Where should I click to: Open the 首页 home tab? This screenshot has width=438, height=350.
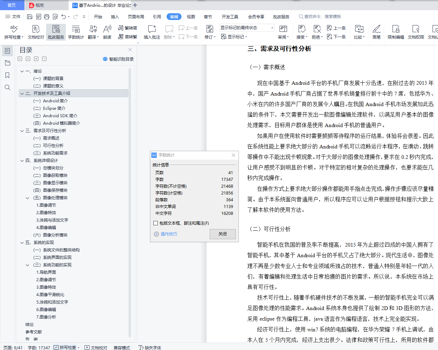(12, 5)
